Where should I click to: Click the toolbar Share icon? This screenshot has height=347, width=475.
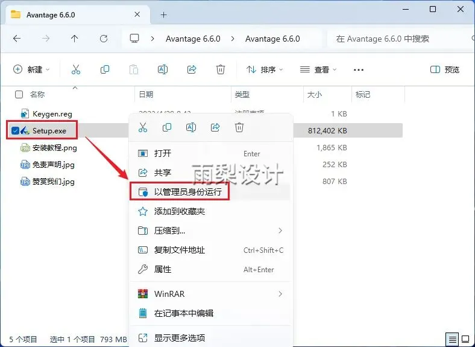(x=192, y=69)
